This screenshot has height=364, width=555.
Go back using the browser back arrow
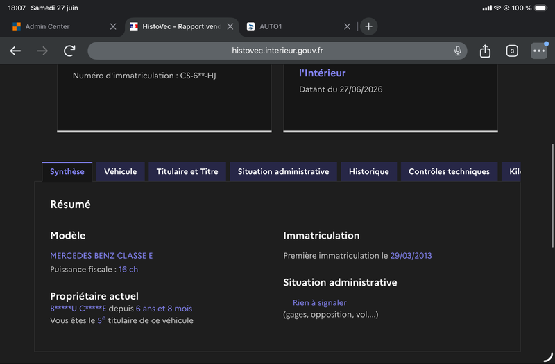pos(15,51)
